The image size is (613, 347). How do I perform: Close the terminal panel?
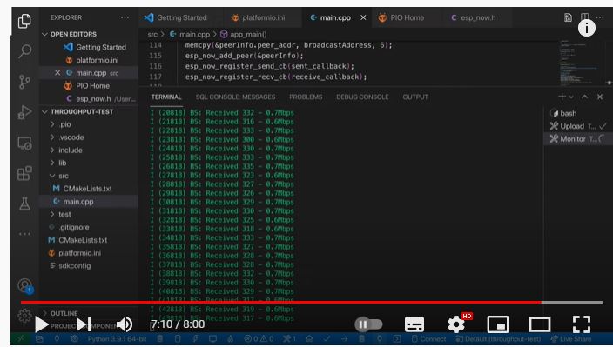[x=600, y=97]
